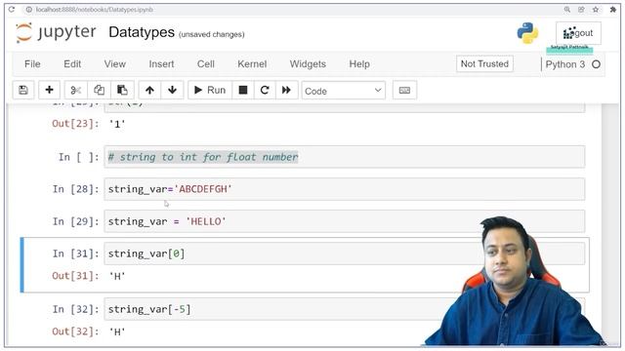The image size is (625, 351).
Task: Copy selected cells icon
Action: [99, 91]
